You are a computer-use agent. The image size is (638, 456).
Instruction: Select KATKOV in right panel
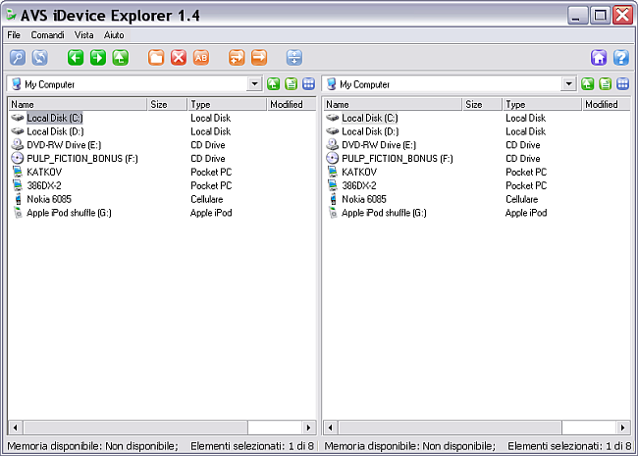(x=359, y=172)
